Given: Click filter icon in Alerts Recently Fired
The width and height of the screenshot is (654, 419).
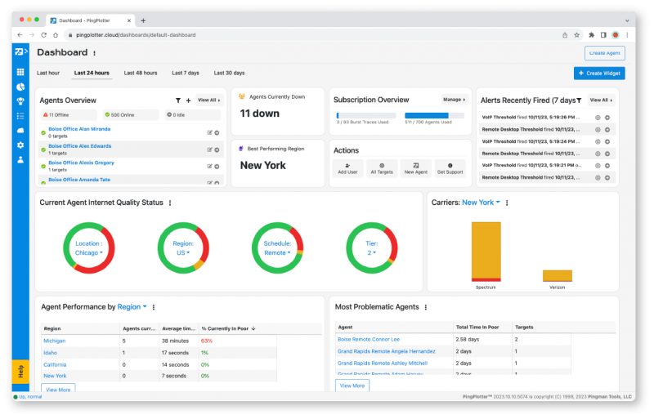Looking at the screenshot, I should tap(579, 100).
